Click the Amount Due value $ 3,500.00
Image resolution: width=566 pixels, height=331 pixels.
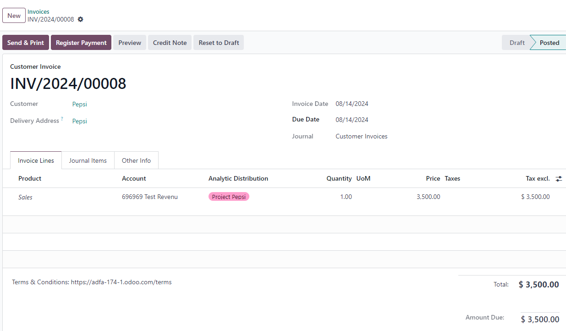click(540, 320)
